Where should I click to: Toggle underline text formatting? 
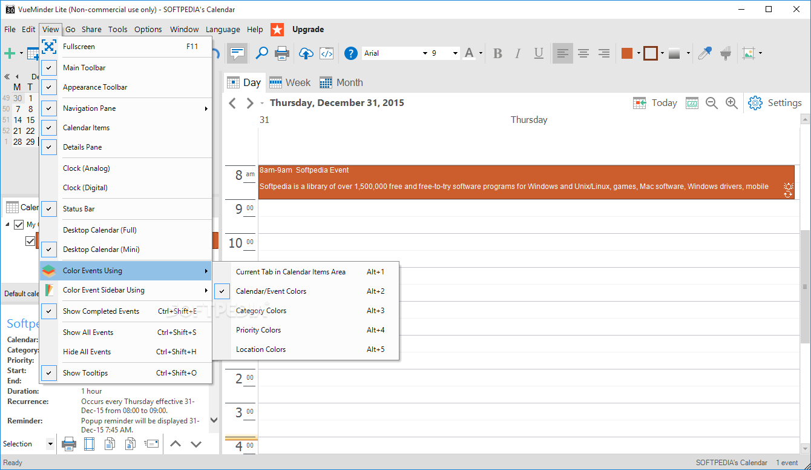(539, 53)
